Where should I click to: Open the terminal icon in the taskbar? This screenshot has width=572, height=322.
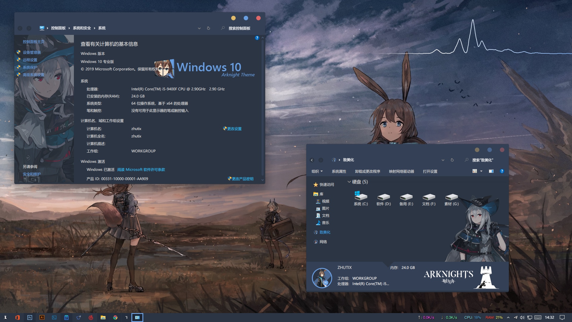(x=54, y=318)
